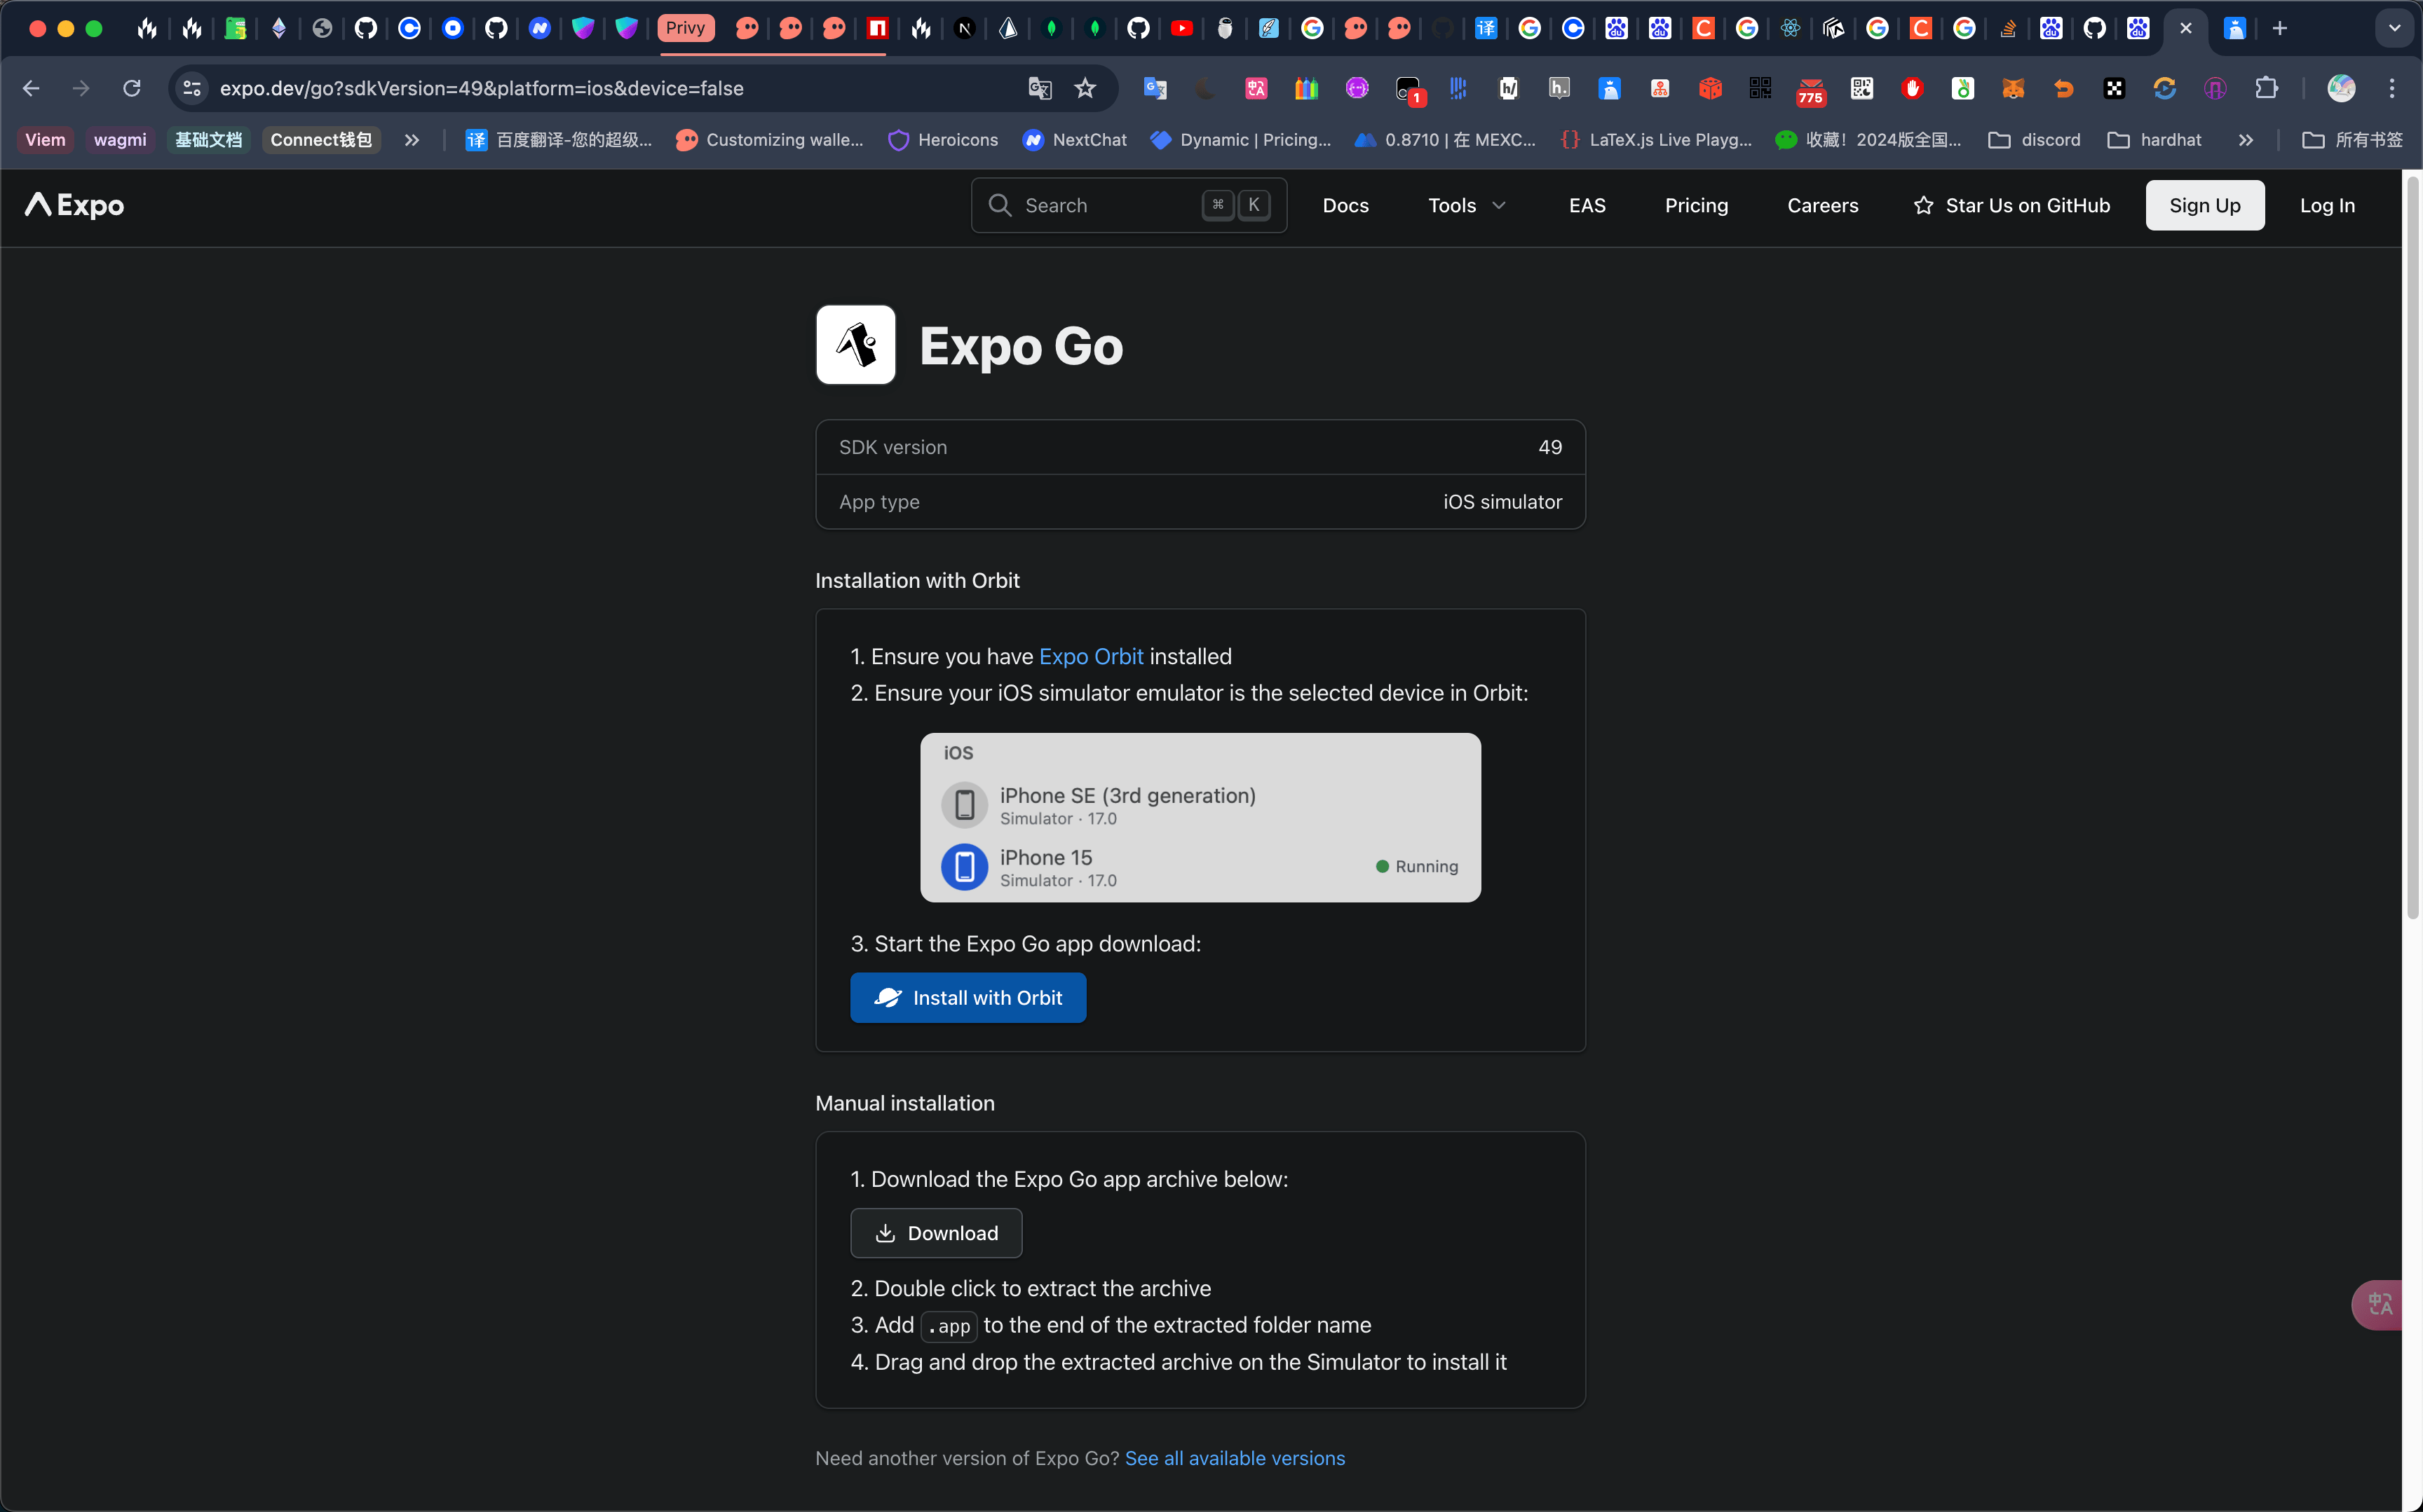Open the Careers page

coord(1823,205)
